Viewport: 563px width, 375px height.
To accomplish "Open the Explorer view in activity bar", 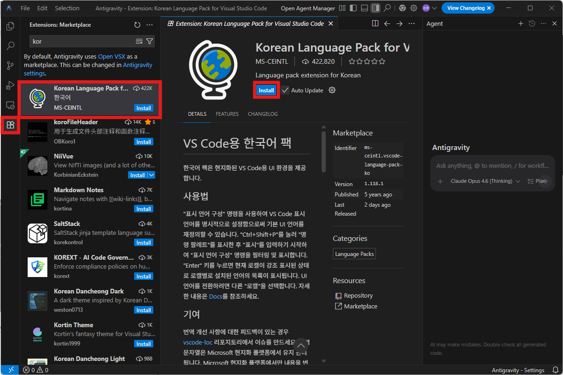I will tap(10, 26).
